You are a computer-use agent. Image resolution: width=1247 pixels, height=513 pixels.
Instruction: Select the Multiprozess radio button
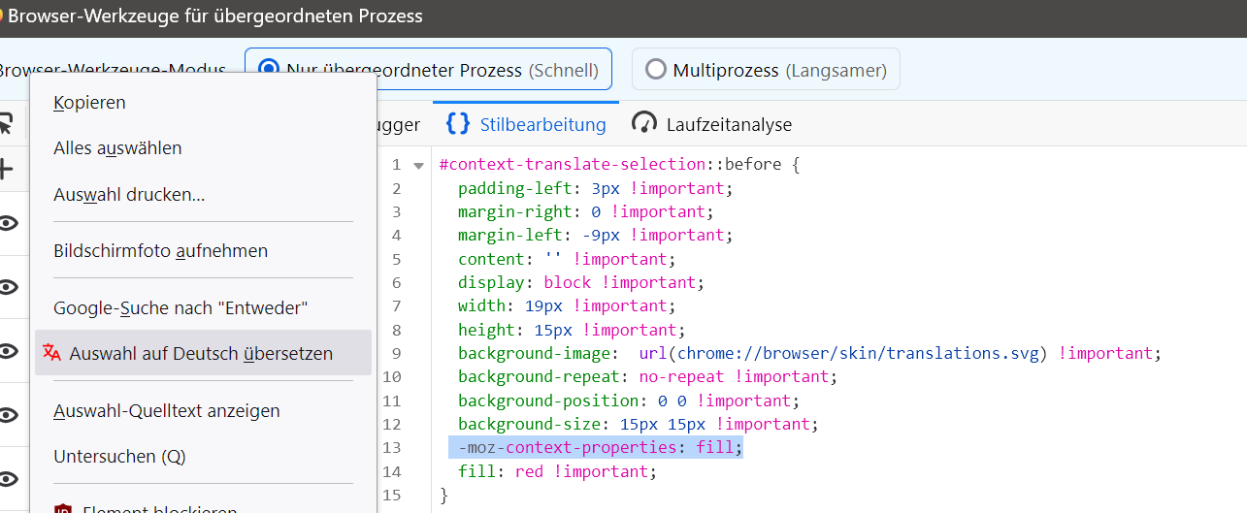[x=656, y=70]
